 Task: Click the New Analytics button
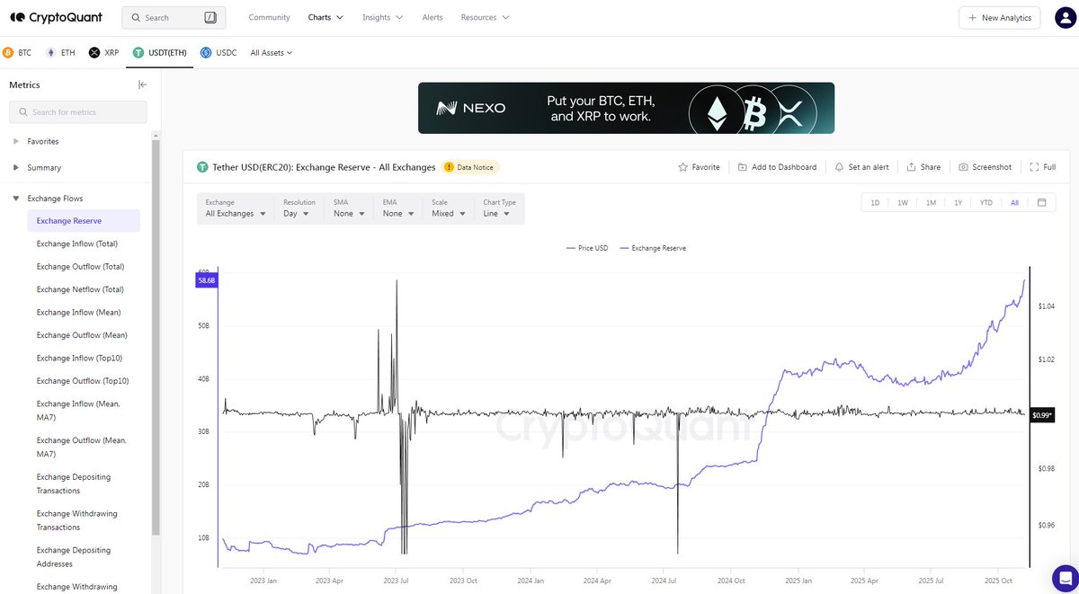pyautogui.click(x=1000, y=18)
